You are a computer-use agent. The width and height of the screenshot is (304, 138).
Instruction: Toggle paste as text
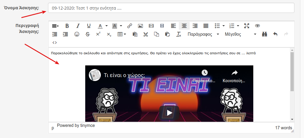point(135,34)
